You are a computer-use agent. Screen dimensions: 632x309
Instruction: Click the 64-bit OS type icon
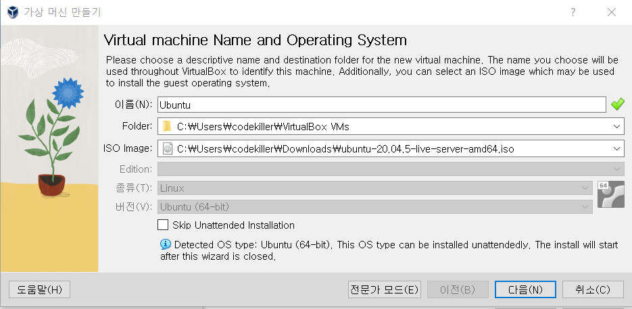(x=610, y=194)
